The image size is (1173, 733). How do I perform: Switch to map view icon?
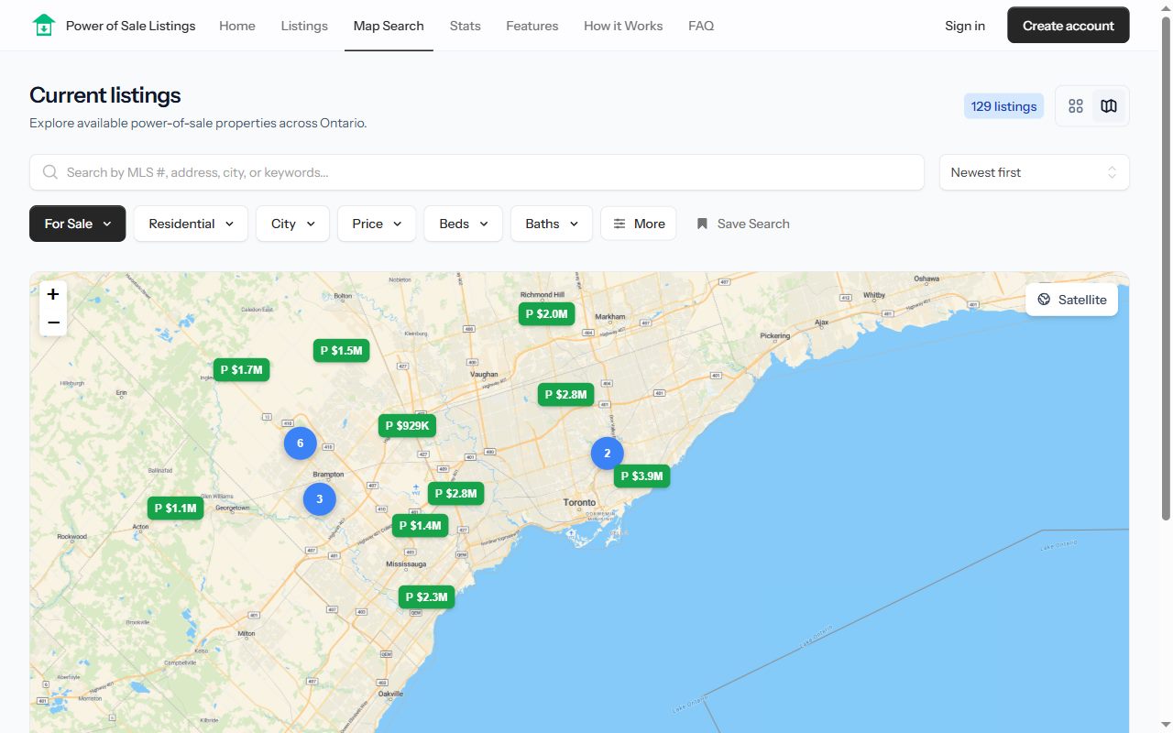click(x=1109, y=106)
